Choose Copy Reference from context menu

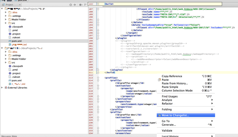[x=186, y=76]
